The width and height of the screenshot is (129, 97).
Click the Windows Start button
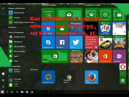tap(2, 92)
